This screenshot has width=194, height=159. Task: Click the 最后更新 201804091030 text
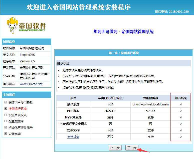172,12
